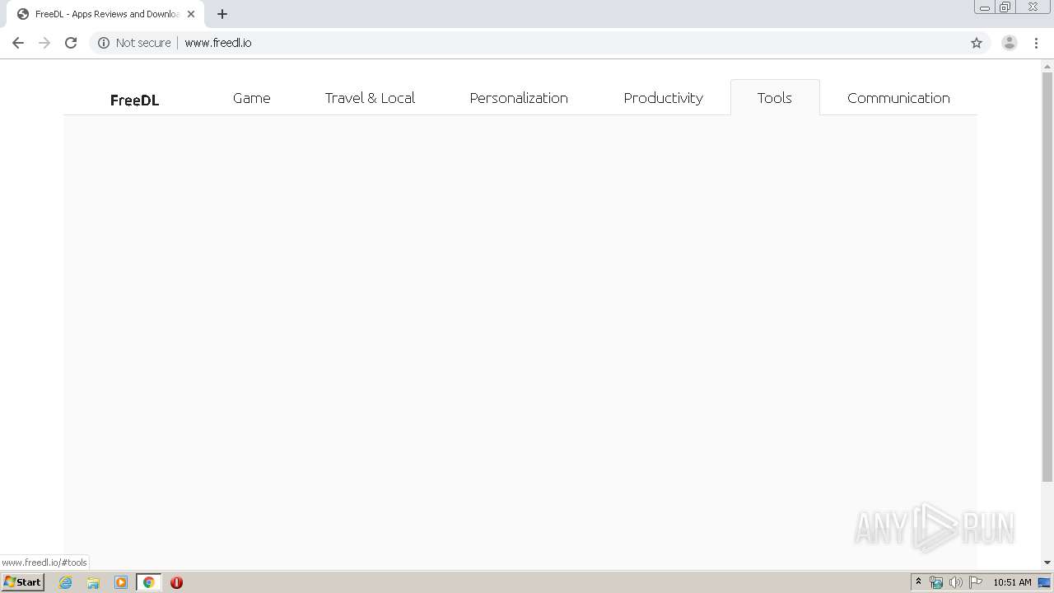Switch to Chrome in the taskbar

tap(148, 582)
